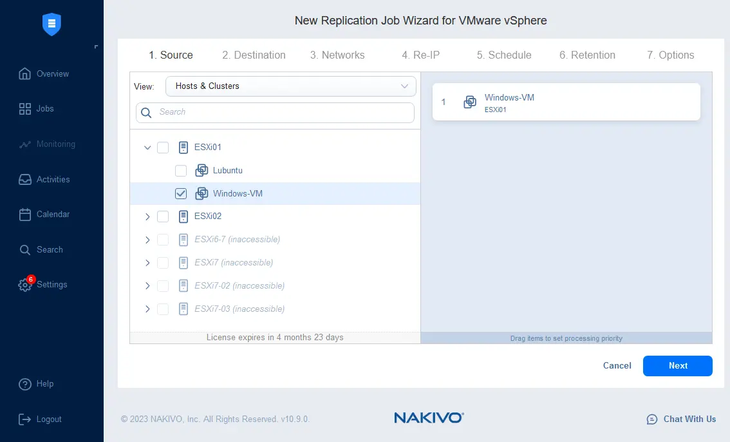Click the ESXi01 host icon
Screen dimensions: 730x442
(x=183, y=147)
